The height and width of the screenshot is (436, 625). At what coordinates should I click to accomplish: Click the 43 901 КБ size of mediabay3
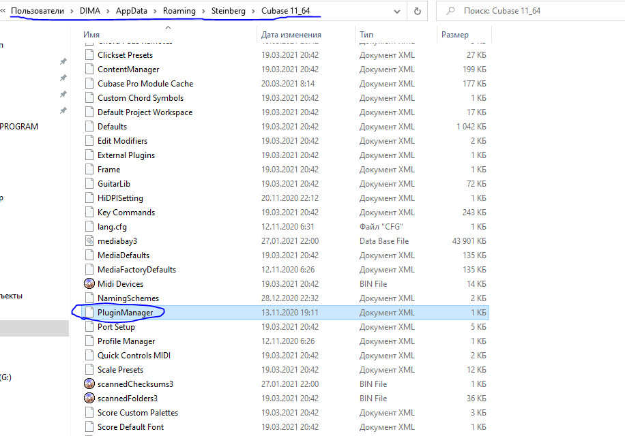469,241
